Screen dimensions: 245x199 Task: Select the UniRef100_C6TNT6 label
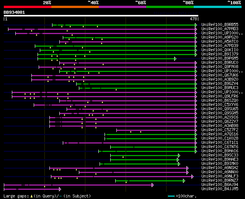(220, 147)
